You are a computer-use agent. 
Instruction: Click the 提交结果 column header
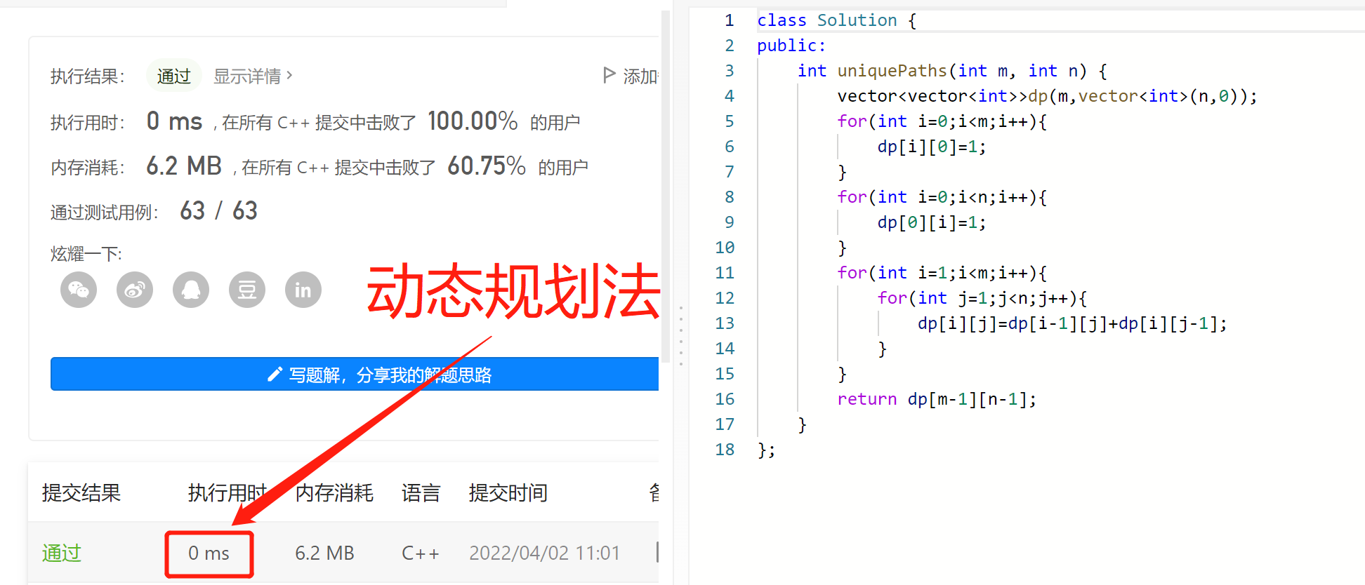click(81, 492)
